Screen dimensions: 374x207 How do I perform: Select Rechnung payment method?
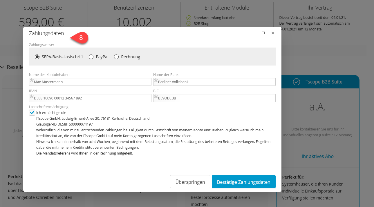(116, 57)
